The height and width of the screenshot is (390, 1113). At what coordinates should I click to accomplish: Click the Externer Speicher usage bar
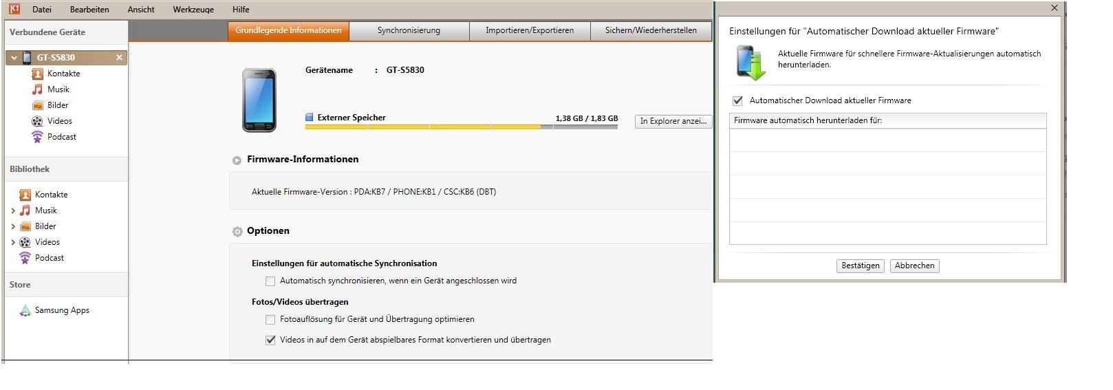461,127
